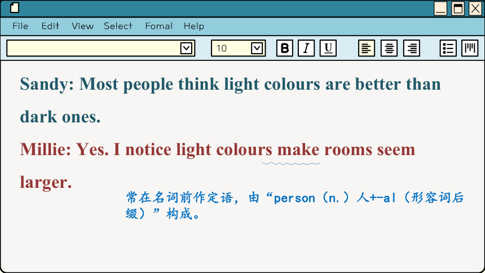Click the word "Sandy:" in the text
This screenshot has width=485, height=273.
tap(47, 84)
